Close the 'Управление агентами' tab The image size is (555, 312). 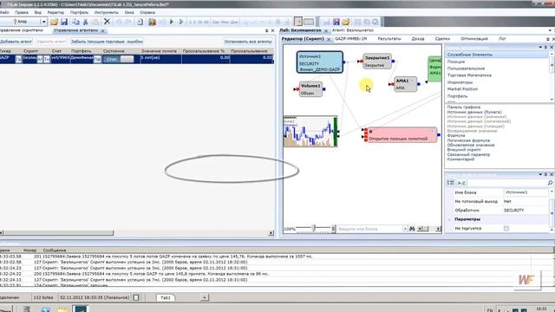coord(102,31)
